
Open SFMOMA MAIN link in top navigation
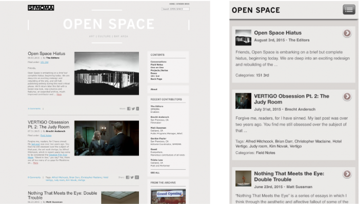[x=183, y=4]
